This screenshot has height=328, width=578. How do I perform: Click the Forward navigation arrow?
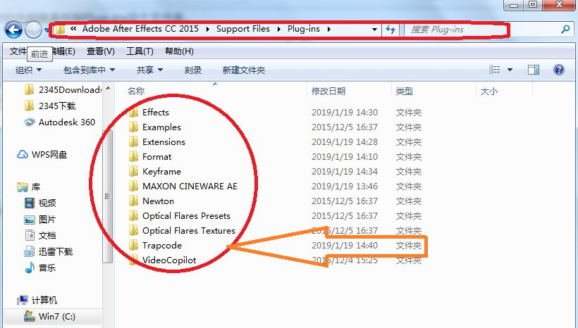click(x=34, y=30)
